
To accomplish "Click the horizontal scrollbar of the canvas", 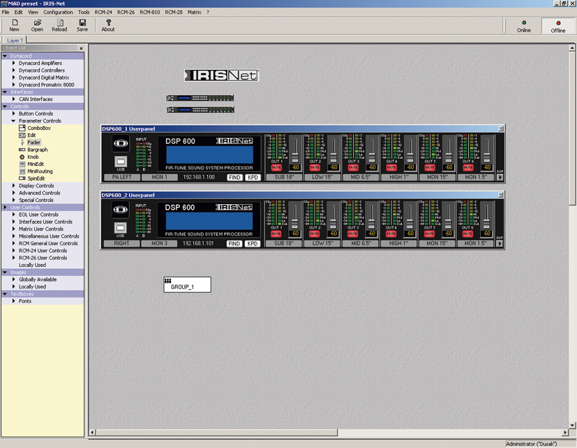I will [217, 433].
